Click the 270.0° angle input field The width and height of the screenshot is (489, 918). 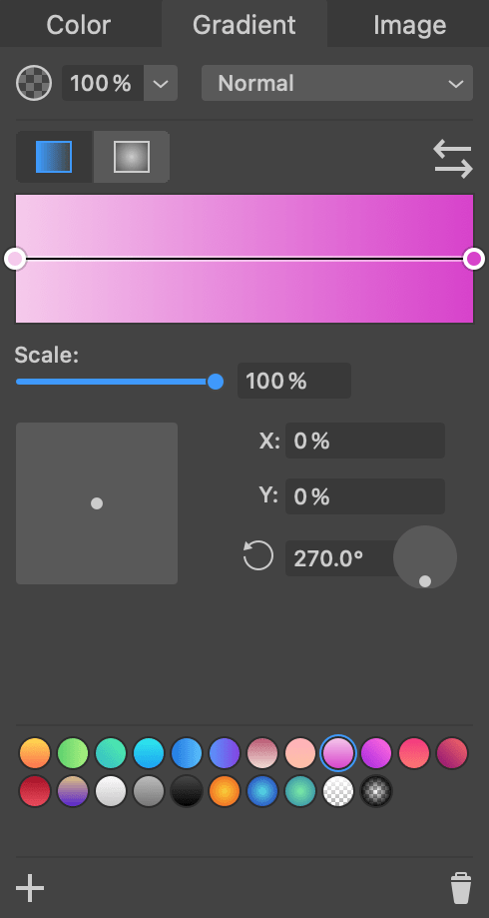(x=341, y=558)
